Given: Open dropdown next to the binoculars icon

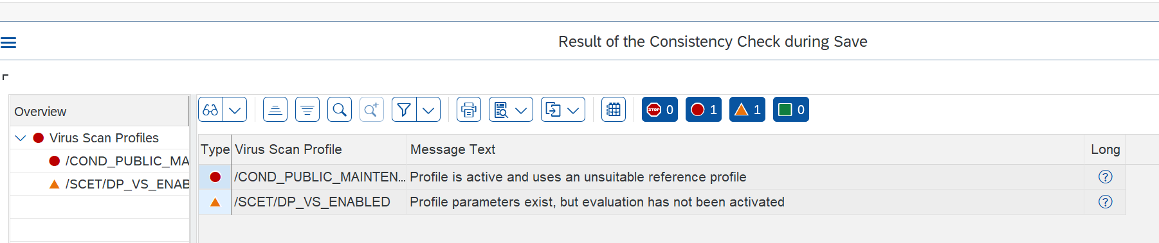Looking at the screenshot, I should coord(235,110).
